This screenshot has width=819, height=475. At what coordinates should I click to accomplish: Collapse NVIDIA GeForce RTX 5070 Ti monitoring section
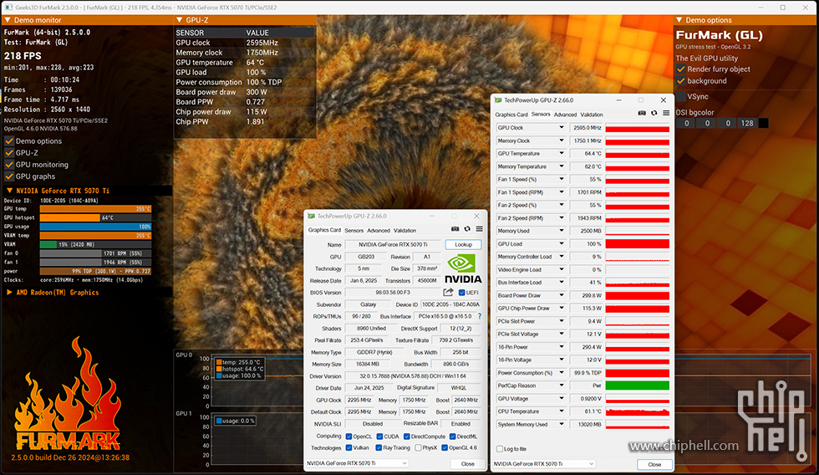(x=9, y=191)
